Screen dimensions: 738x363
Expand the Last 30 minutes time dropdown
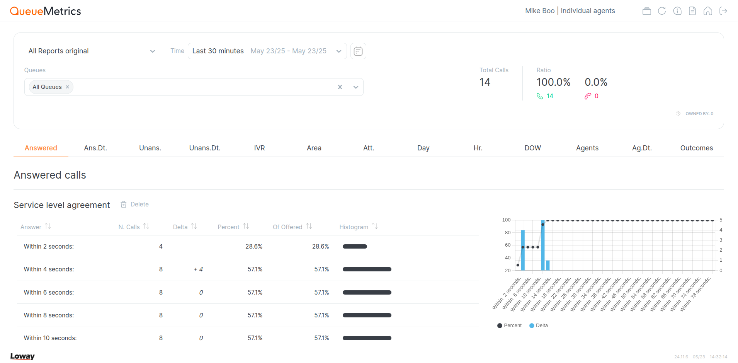point(339,51)
